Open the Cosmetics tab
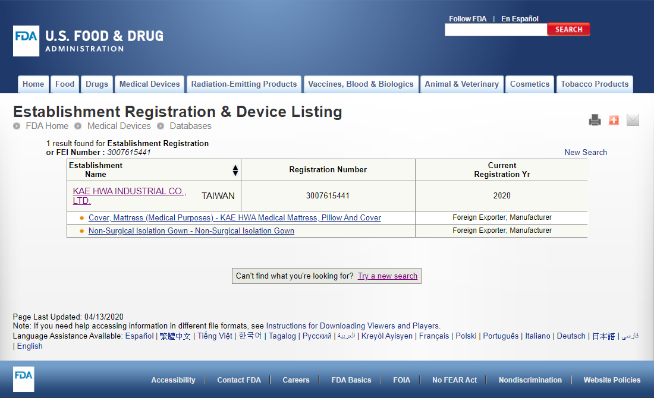Screen dimensions: 654x398 (x=530, y=84)
